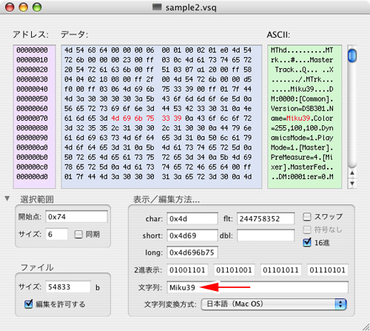Enable the スワップ checkbox
The image size is (370, 331).
(x=307, y=217)
